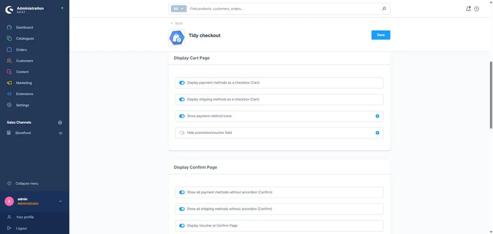493x234 pixels.
Task: Open the notifications bell
Action: (468, 9)
